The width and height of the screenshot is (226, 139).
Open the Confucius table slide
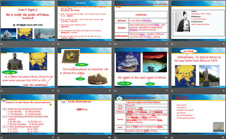click(x=141, y=20)
